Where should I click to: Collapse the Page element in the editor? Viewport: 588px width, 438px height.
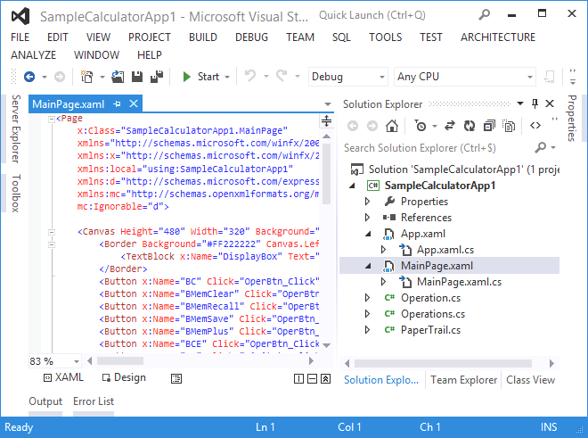pyautogui.click(x=52, y=119)
